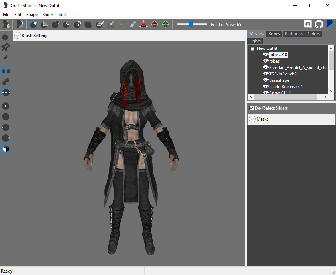Select the Inflate brush tool
The image size is (336, 275).
55,24
